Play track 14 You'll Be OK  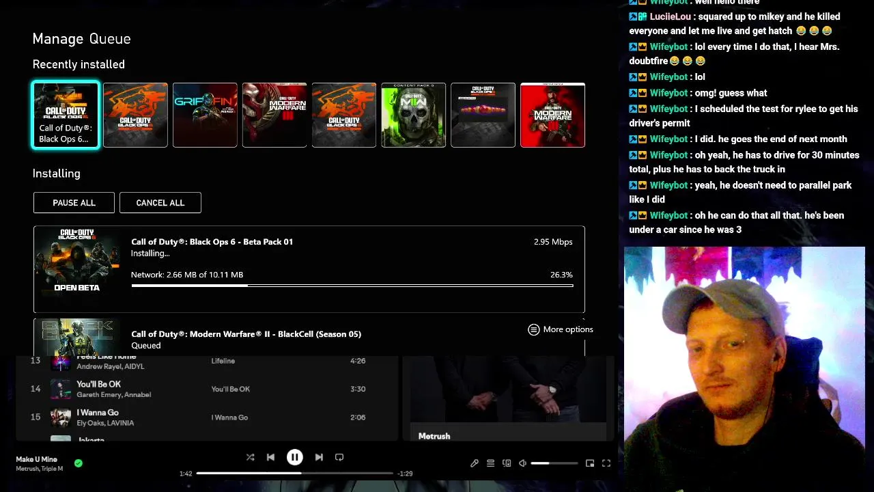[x=206, y=389]
